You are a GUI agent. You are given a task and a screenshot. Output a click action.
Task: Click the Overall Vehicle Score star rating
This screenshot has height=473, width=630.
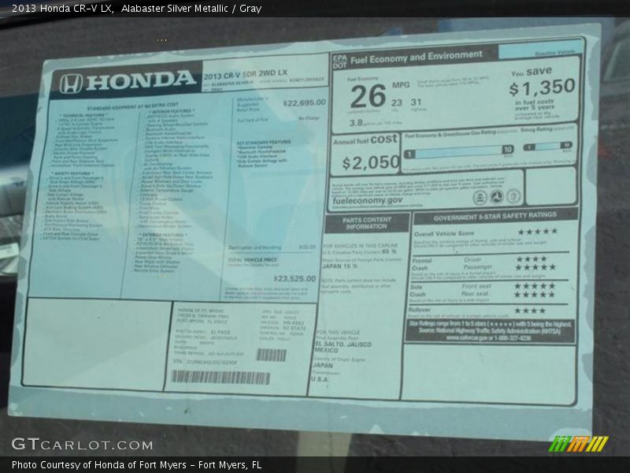537,231
